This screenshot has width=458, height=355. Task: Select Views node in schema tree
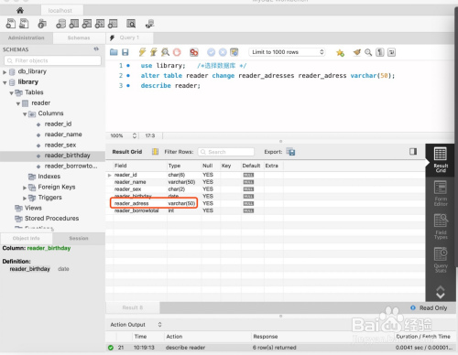point(33,208)
